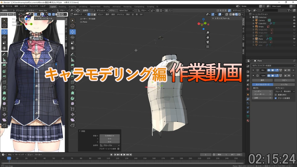Expand the Mirror modifier panel
Screen dimensions: 297x167
point(253,70)
